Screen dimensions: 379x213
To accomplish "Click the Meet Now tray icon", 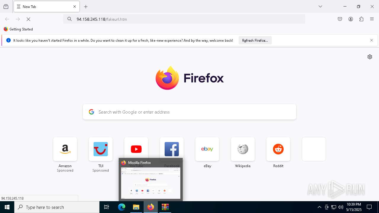I will 327,207.
